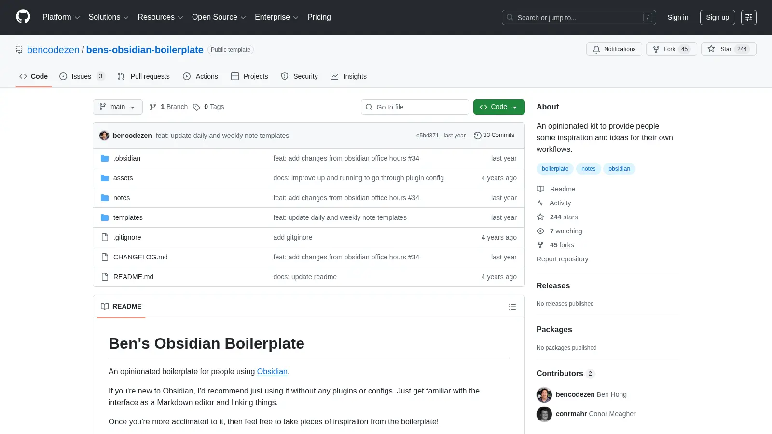Focus the Search or jump to field
Screen dimensions: 772x434
(x=579, y=17)
